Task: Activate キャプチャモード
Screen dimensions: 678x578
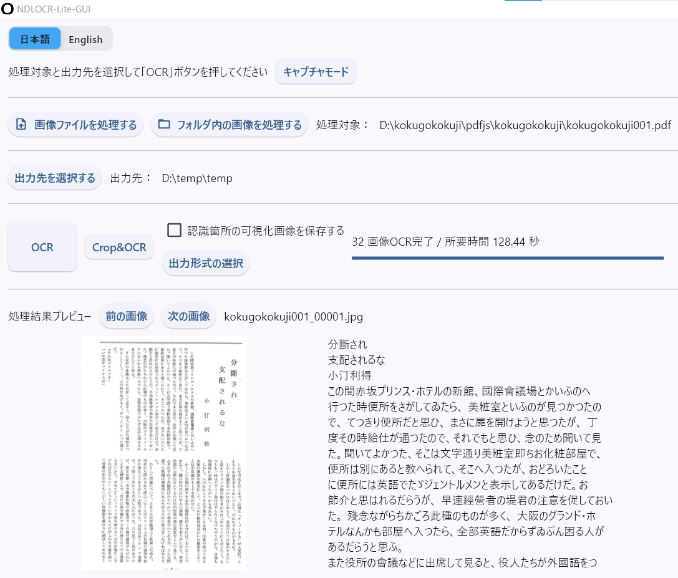Action: pyautogui.click(x=316, y=72)
